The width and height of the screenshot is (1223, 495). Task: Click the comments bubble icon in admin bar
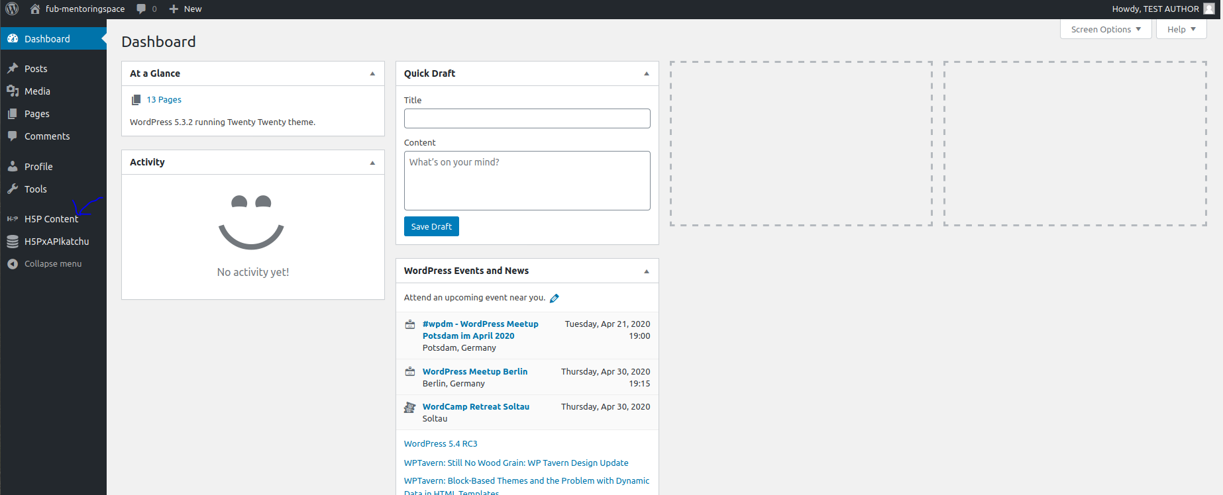(x=141, y=9)
